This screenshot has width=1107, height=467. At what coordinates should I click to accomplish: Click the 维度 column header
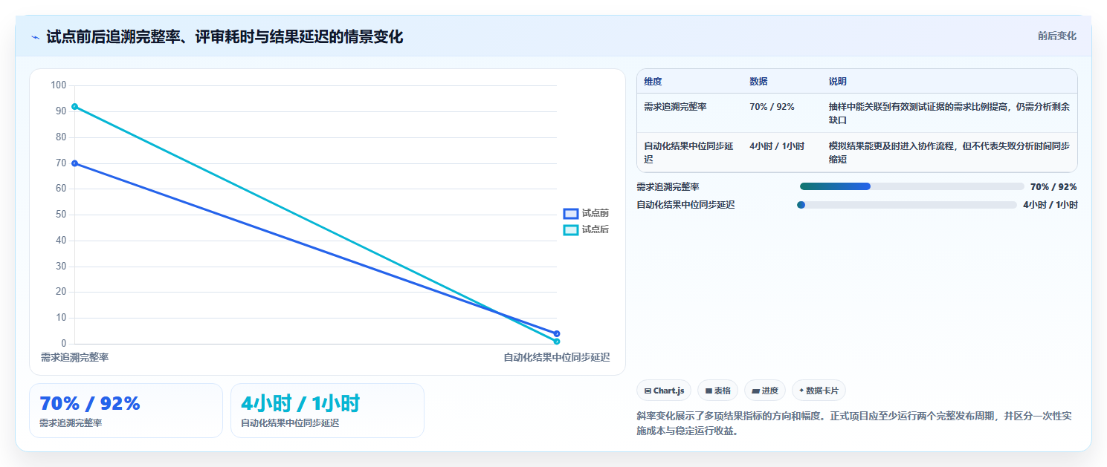tap(653, 82)
